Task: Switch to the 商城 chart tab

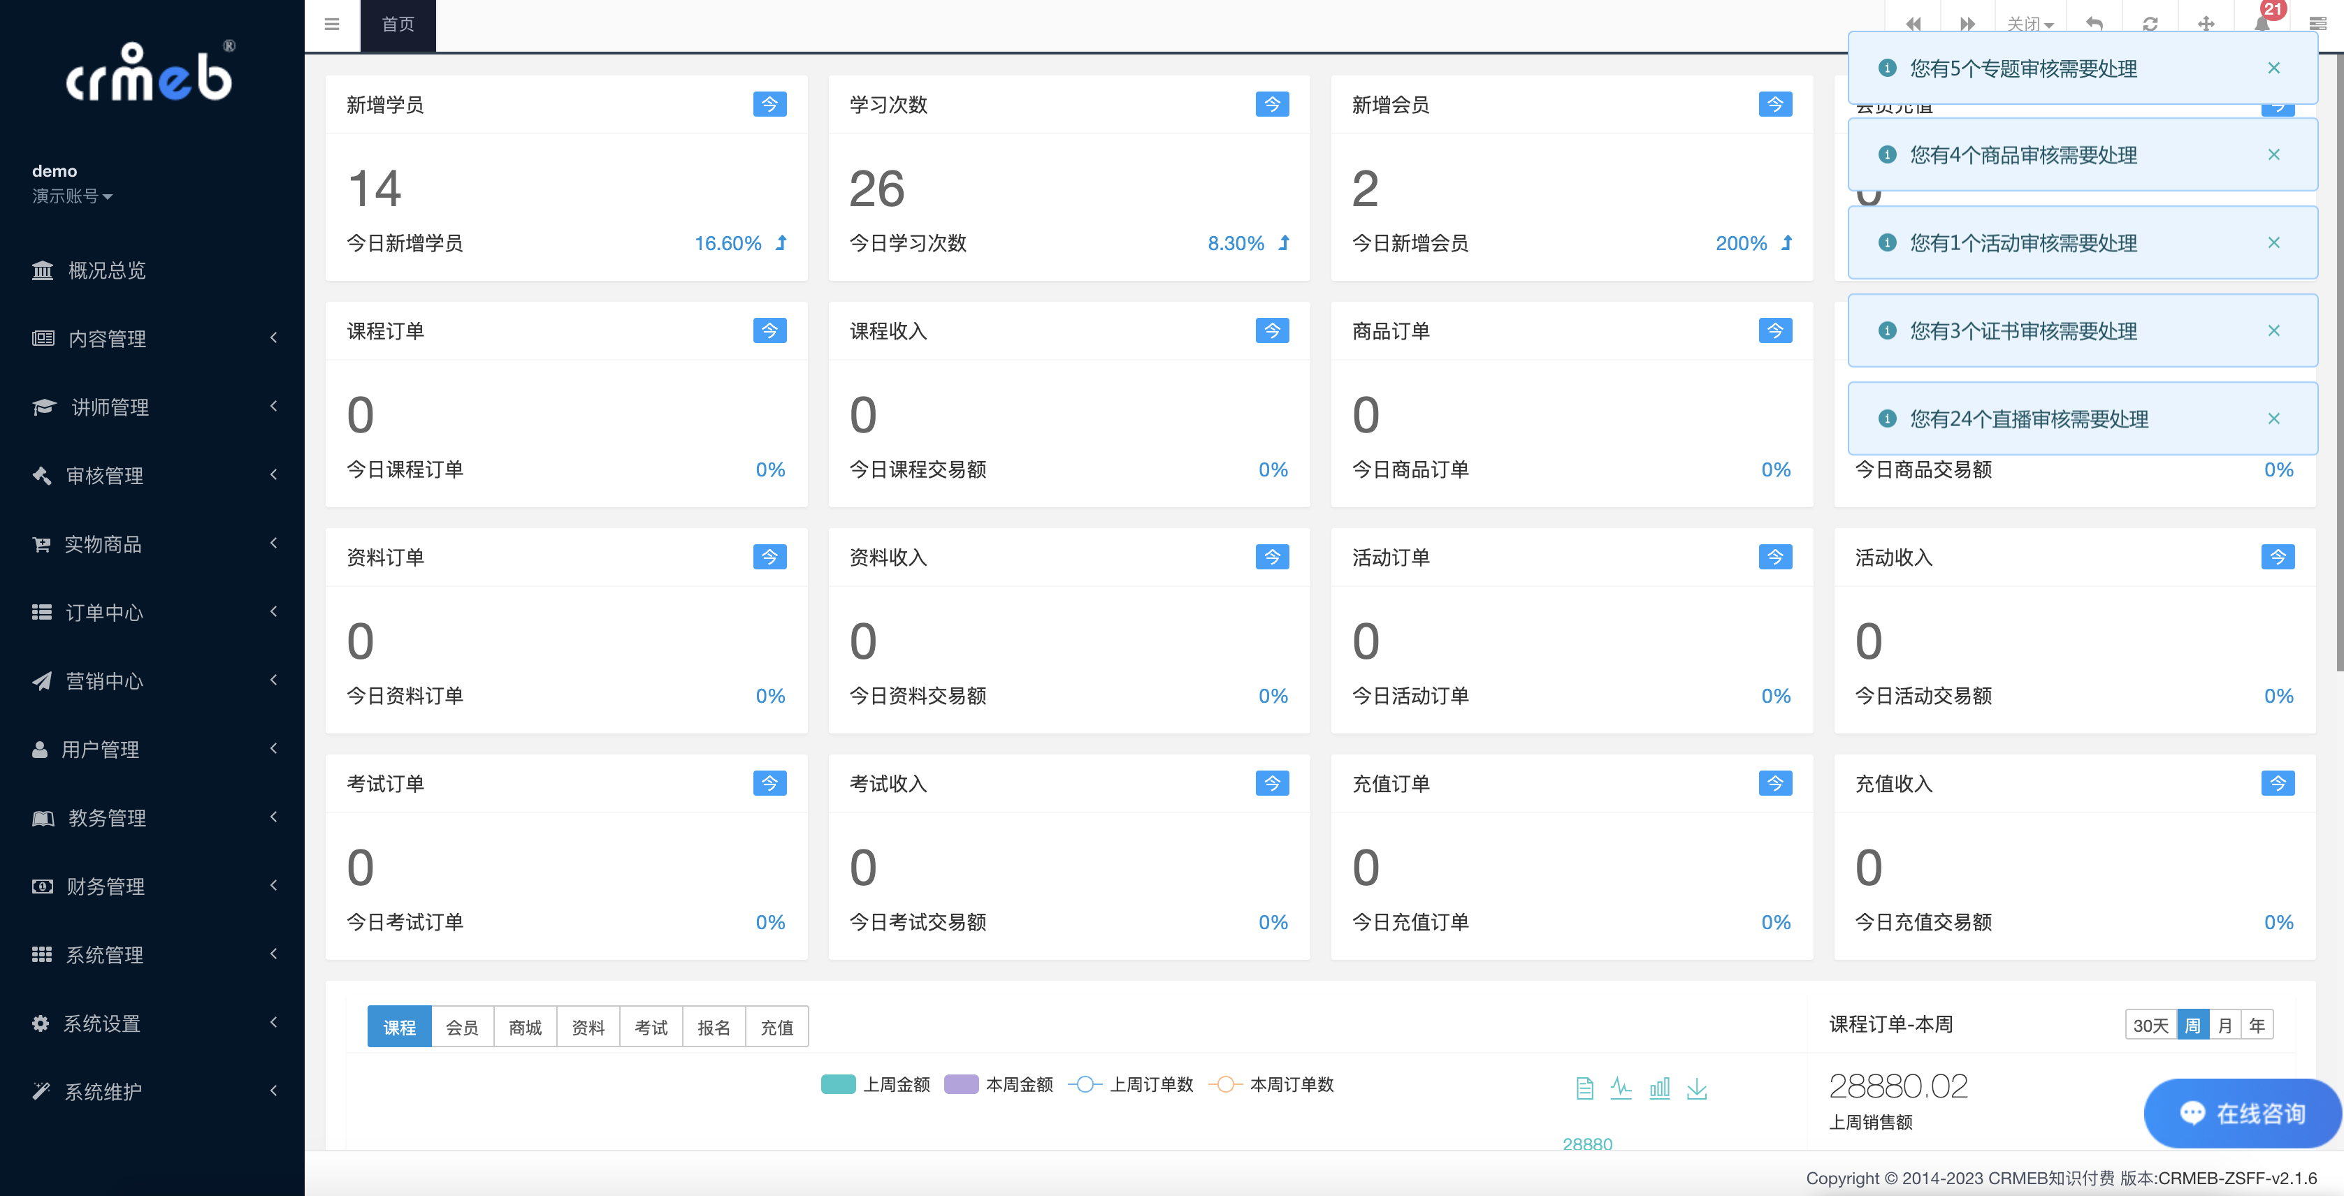Action: (x=525, y=1028)
